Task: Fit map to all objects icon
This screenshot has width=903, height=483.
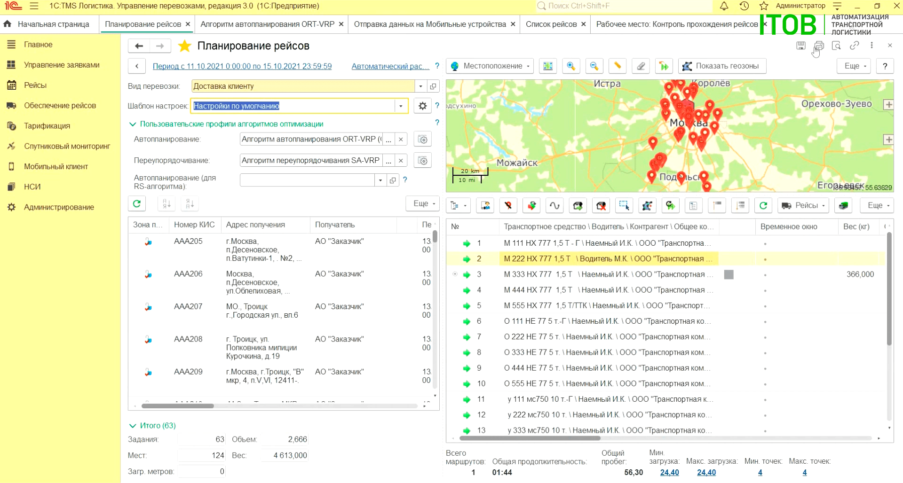Action: (x=548, y=66)
